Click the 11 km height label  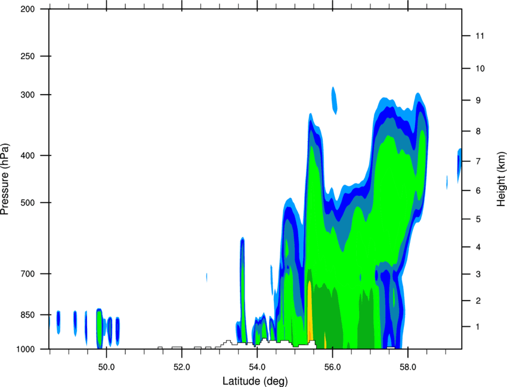(x=480, y=36)
